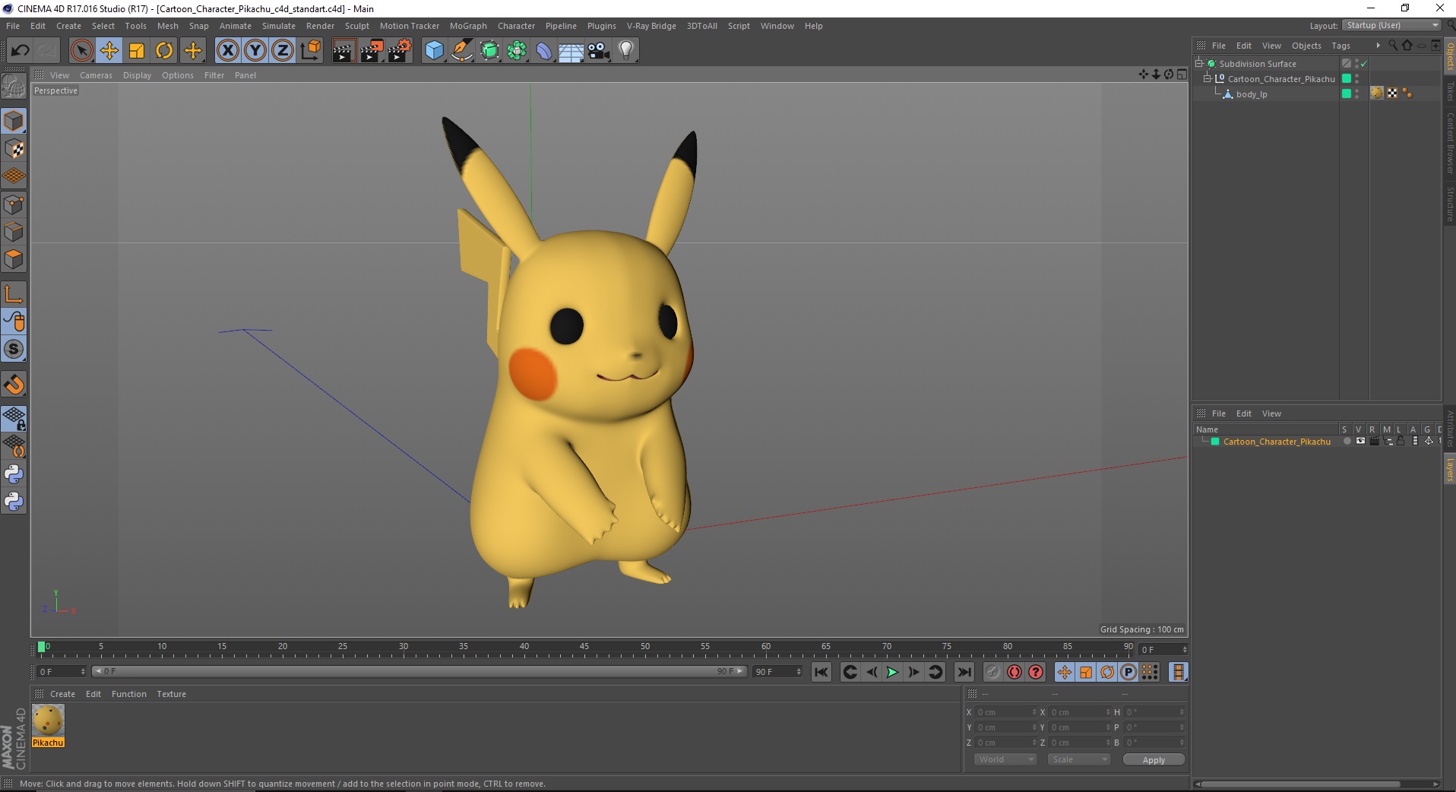This screenshot has height=792, width=1456.
Task: Click viewport maximize toggle icon
Action: (x=1182, y=74)
